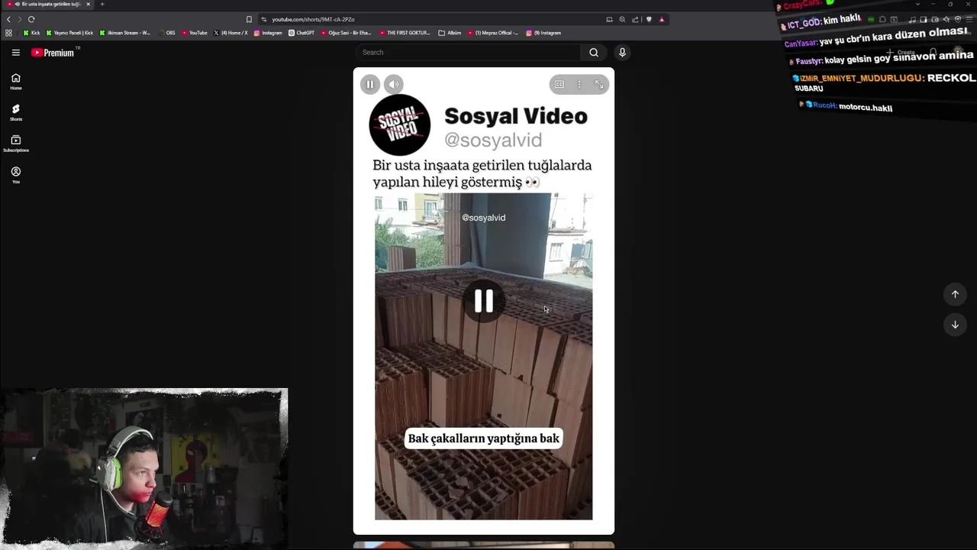Open the Albüm bookmarks folder
This screenshot has width=977, height=550.
(x=450, y=33)
